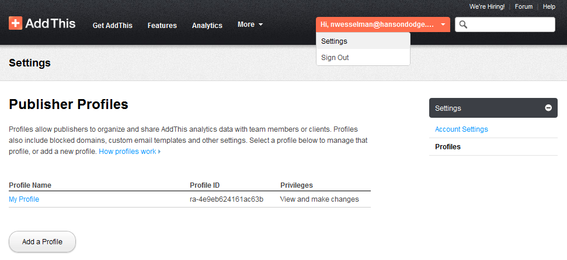Go to Features page

[162, 25]
